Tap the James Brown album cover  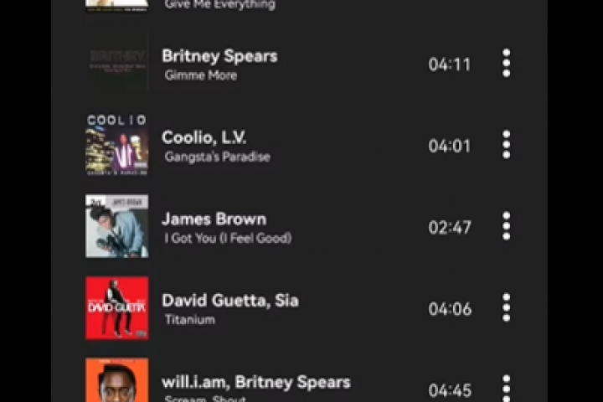117,226
